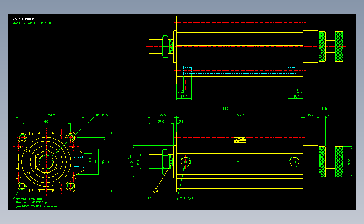Select the 193 overall length dimension
The image size is (364, 224).
click(225, 108)
